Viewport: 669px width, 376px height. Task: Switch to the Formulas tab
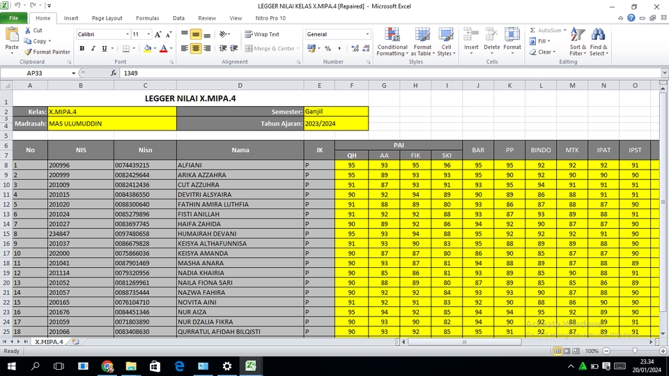(x=148, y=18)
